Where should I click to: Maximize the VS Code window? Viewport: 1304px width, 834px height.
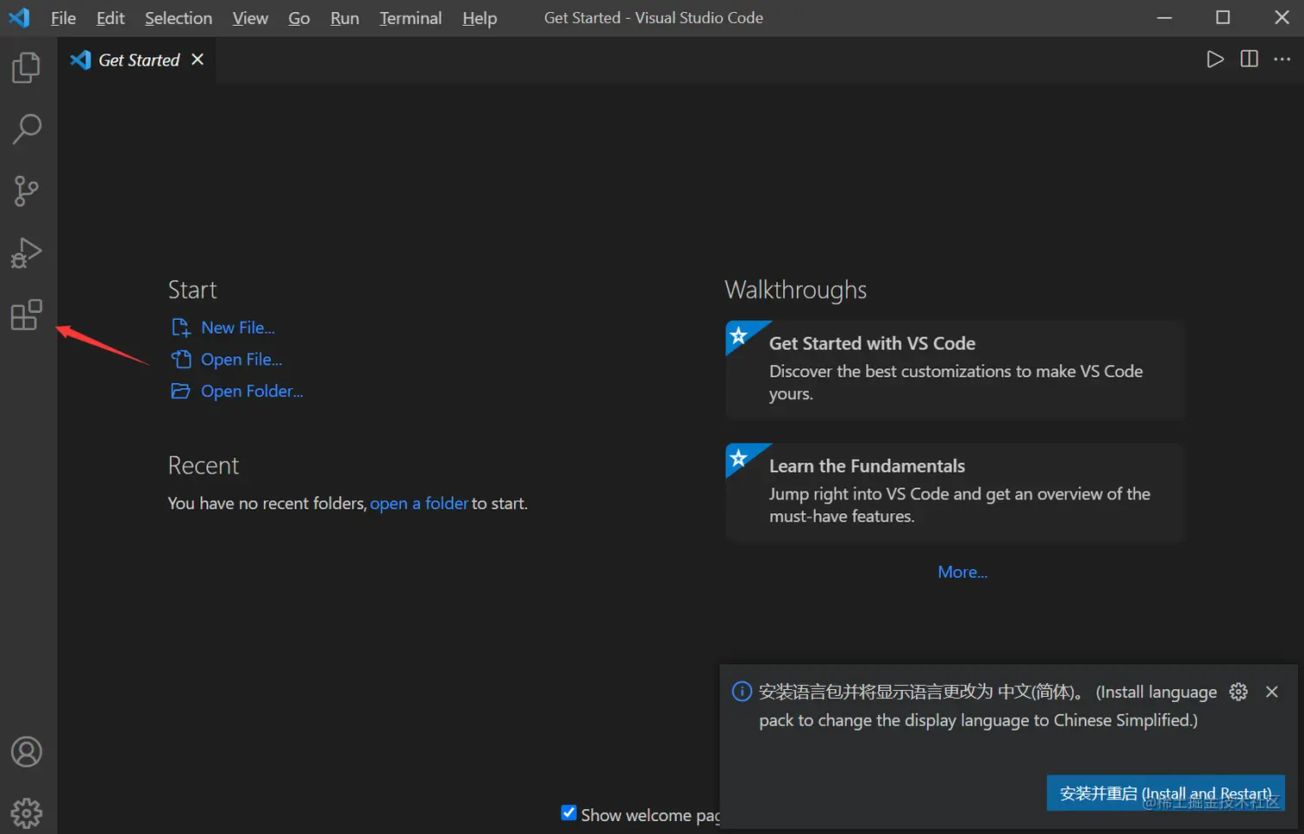[x=1223, y=17]
